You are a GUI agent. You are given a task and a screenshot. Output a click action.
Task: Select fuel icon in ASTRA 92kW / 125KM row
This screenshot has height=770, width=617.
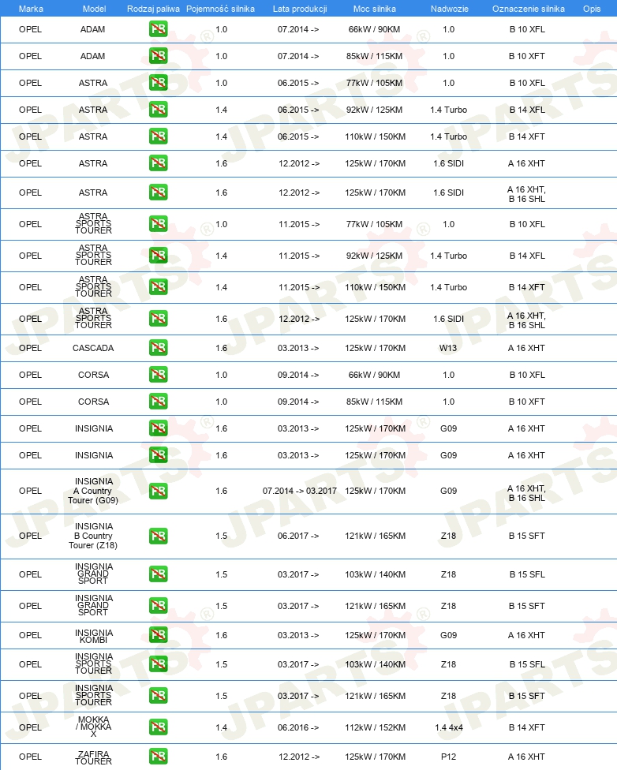pos(158,110)
